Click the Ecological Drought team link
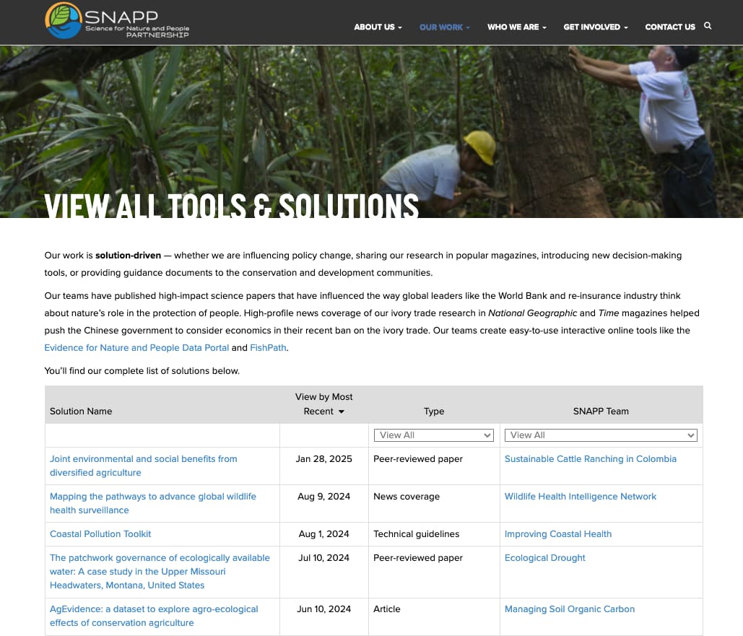The image size is (743, 636). [x=545, y=557]
